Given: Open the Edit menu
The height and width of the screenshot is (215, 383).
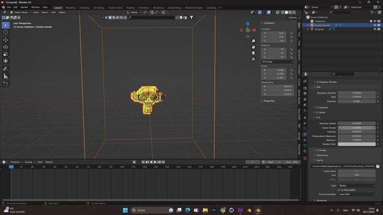Looking at the screenshot, I should (x=16, y=7).
